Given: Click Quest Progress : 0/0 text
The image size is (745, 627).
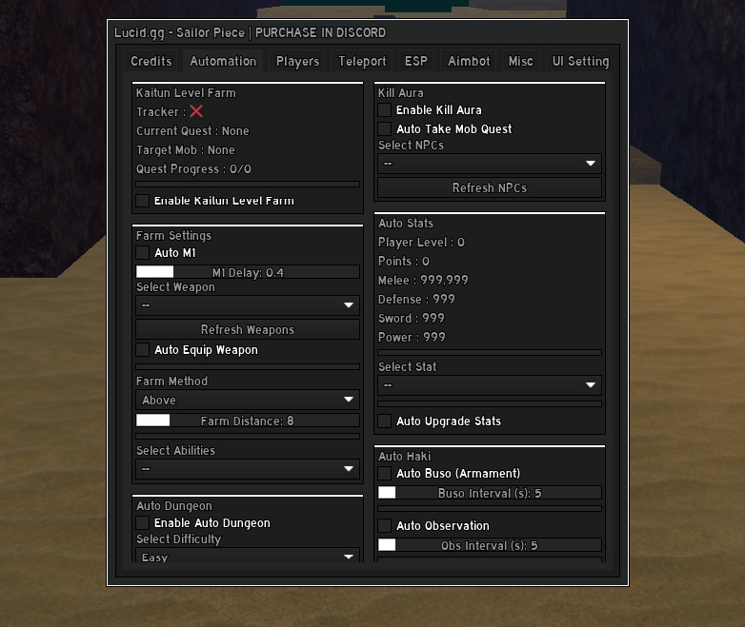Looking at the screenshot, I should (x=193, y=169).
